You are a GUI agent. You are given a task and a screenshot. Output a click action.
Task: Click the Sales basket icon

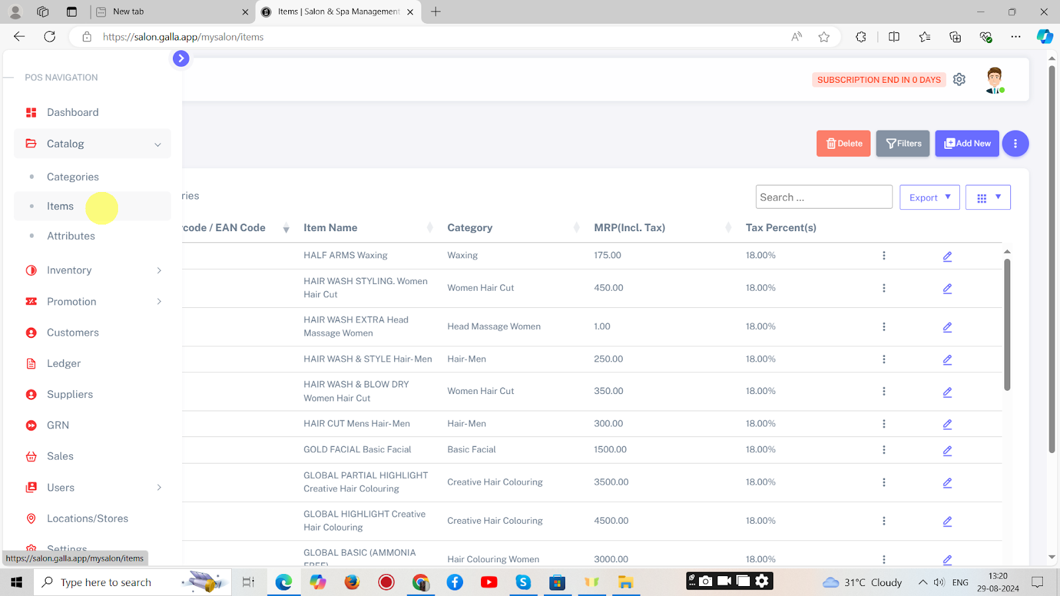pos(31,456)
